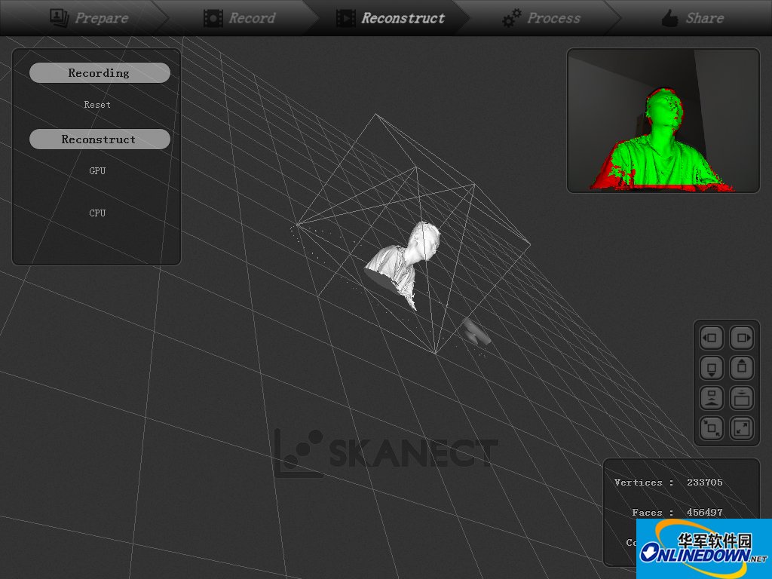
Task: Move bounding box right with arrow icon
Action: coord(742,338)
